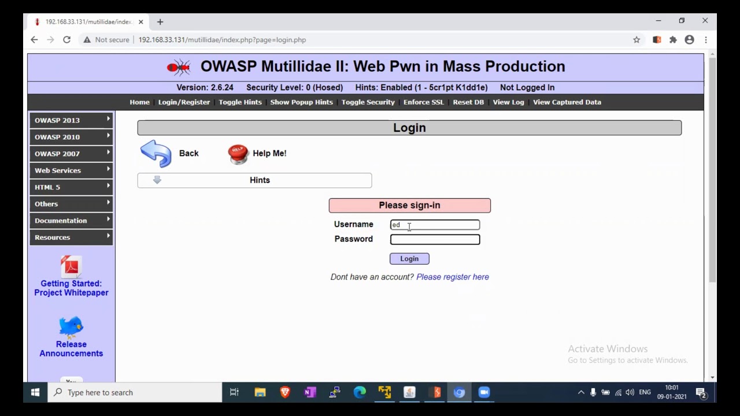Bookmark this page with star icon
The image size is (740, 416).
click(637, 40)
